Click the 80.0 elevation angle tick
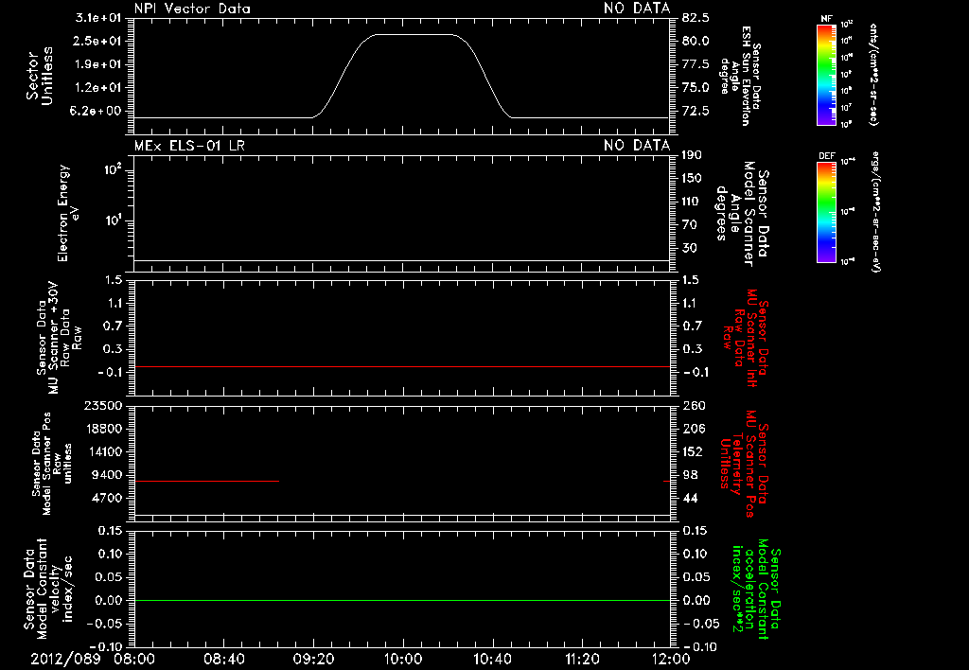The width and height of the screenshot is (969, 670). point(696,41)
